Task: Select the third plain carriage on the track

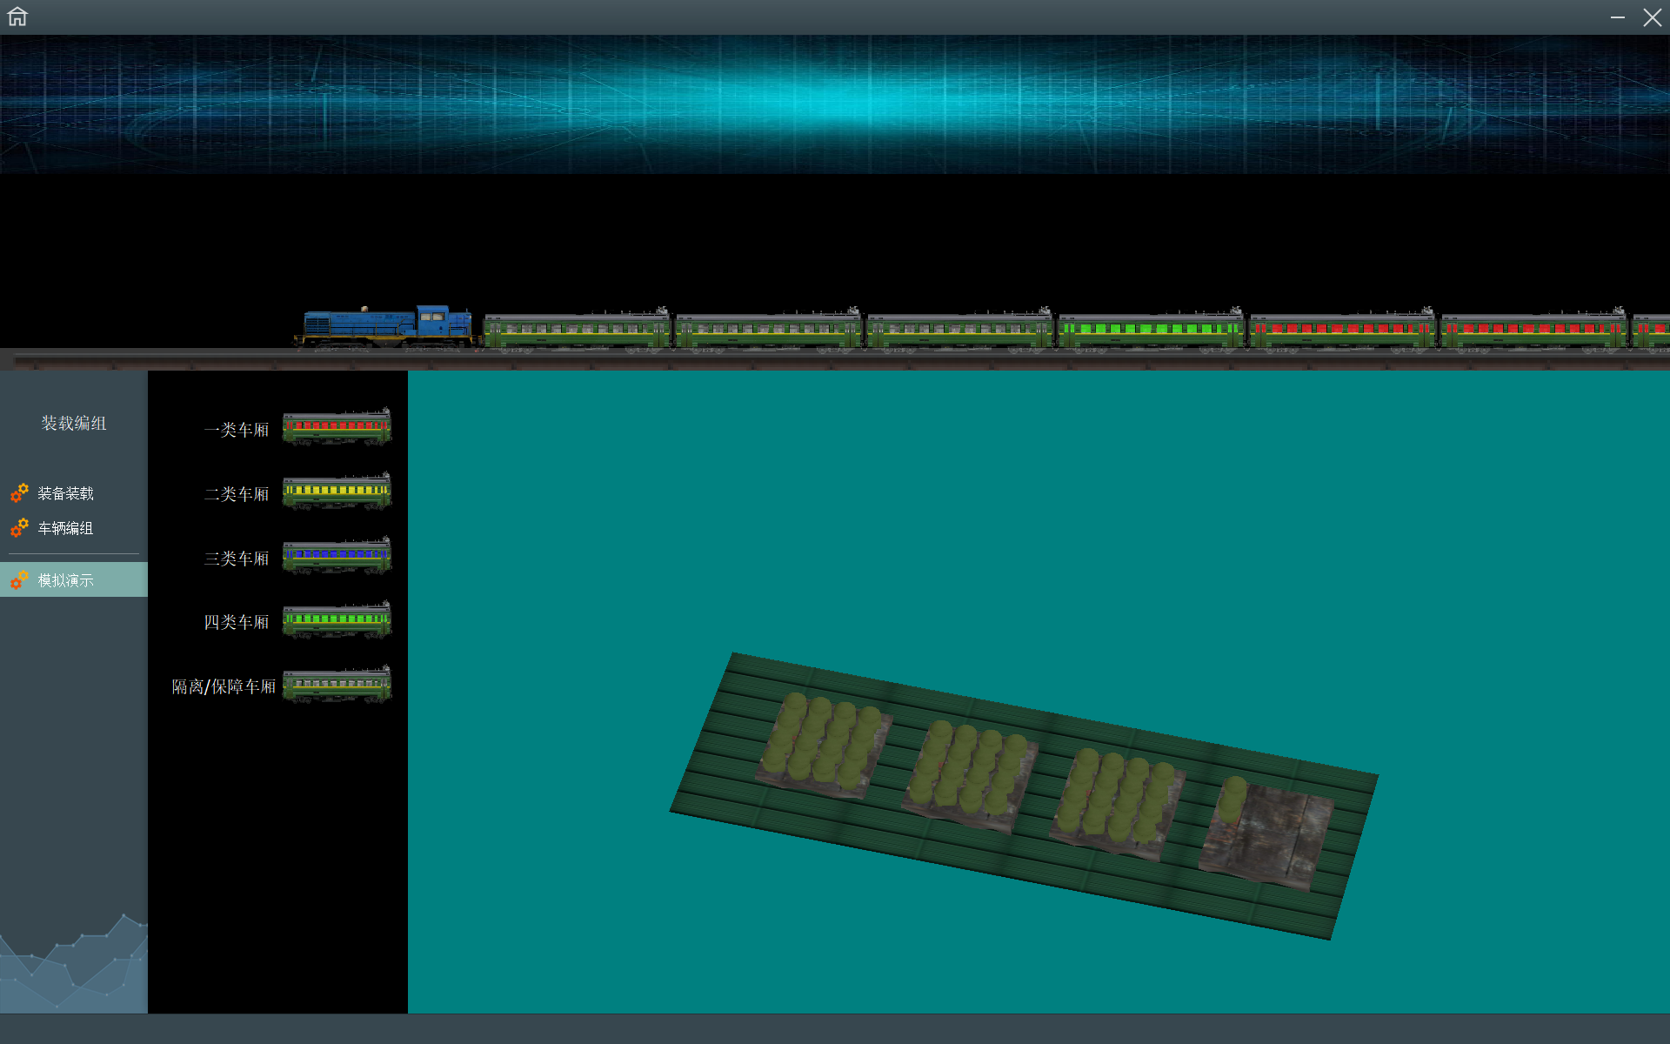Action: [x=960, y=331]
